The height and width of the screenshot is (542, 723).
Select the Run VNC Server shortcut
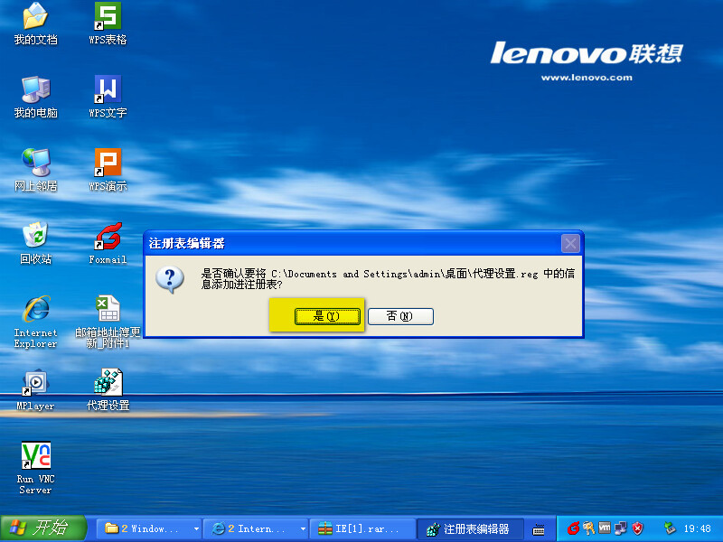[x=35, y=455]
